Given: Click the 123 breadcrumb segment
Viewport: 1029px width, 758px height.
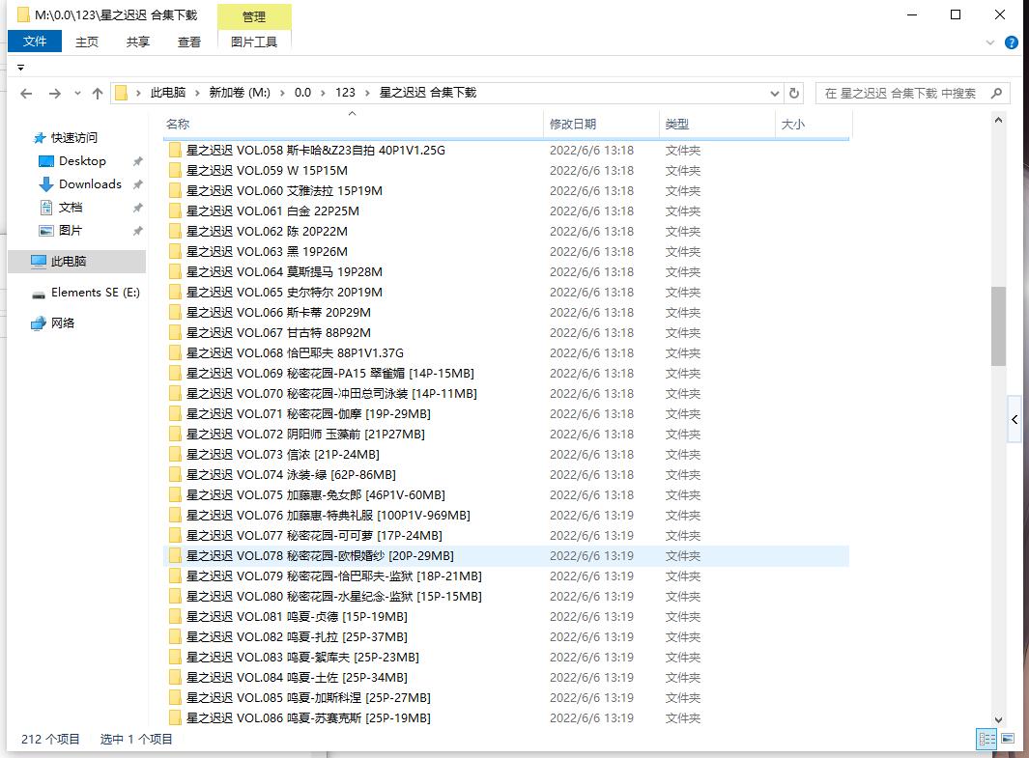Looking at the screenshot, I should coord(345,93).
